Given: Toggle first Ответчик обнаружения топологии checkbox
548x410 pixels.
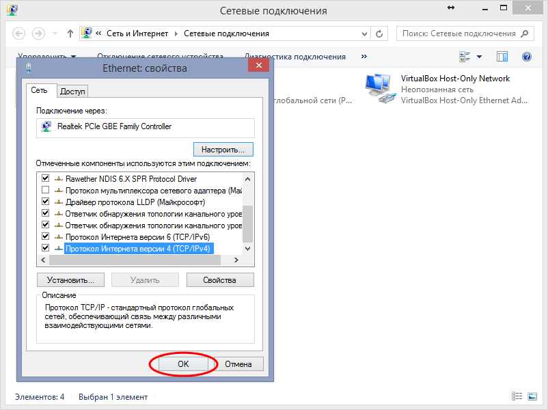Looking at the screenshot, I should tap(45, 213).
